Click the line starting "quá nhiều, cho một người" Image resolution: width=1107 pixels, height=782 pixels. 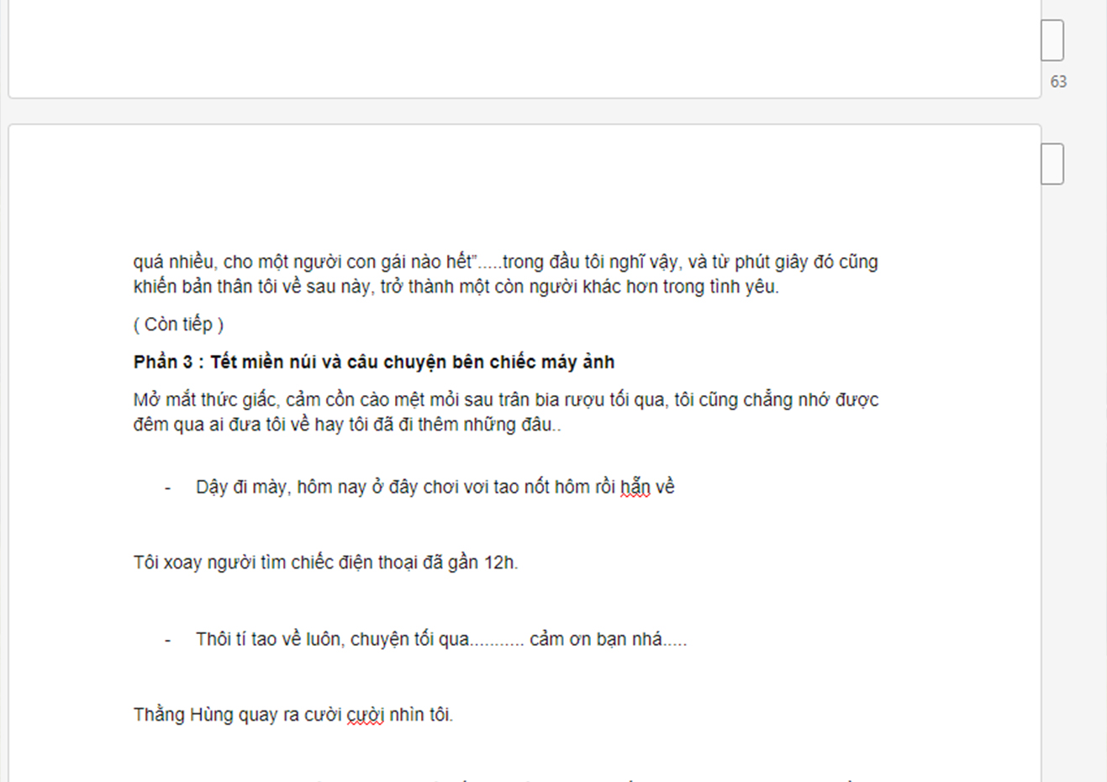click(504, 262)
